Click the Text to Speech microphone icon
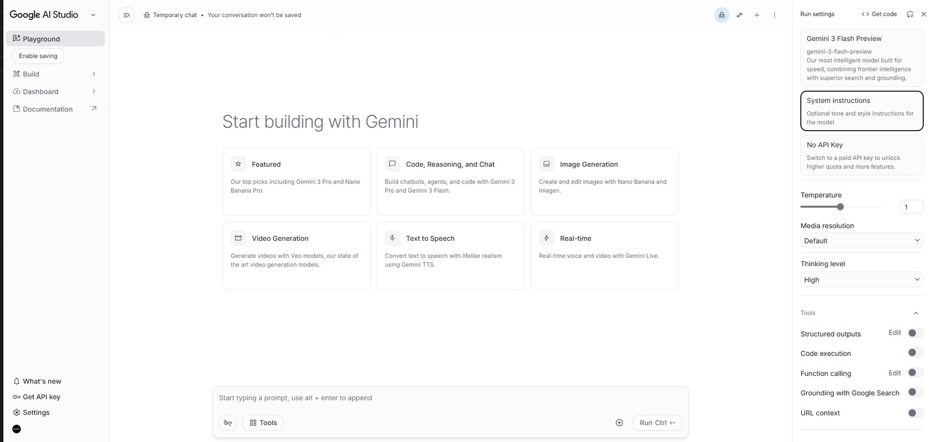The width and height of the screenshot is (933, 442). point(392,238)
